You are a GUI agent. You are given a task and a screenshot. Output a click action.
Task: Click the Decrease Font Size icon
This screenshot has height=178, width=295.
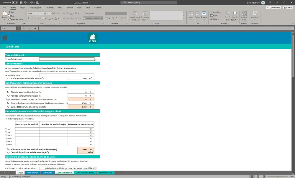[58, 13]
